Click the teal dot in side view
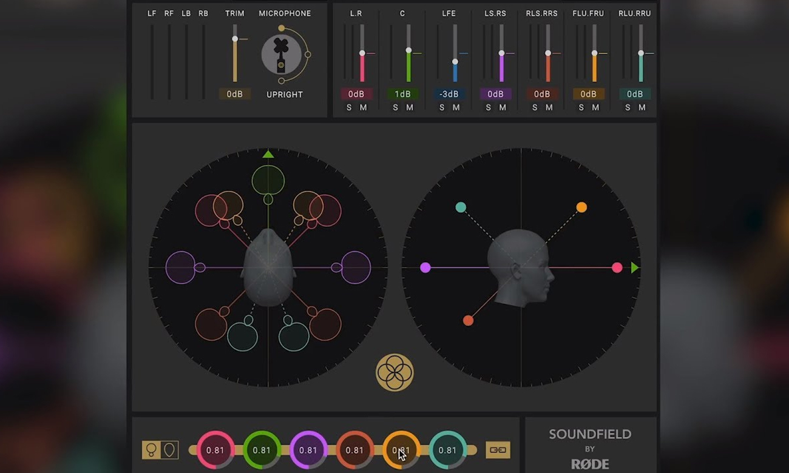The image size is (789, 473). [x=461, y=207]
